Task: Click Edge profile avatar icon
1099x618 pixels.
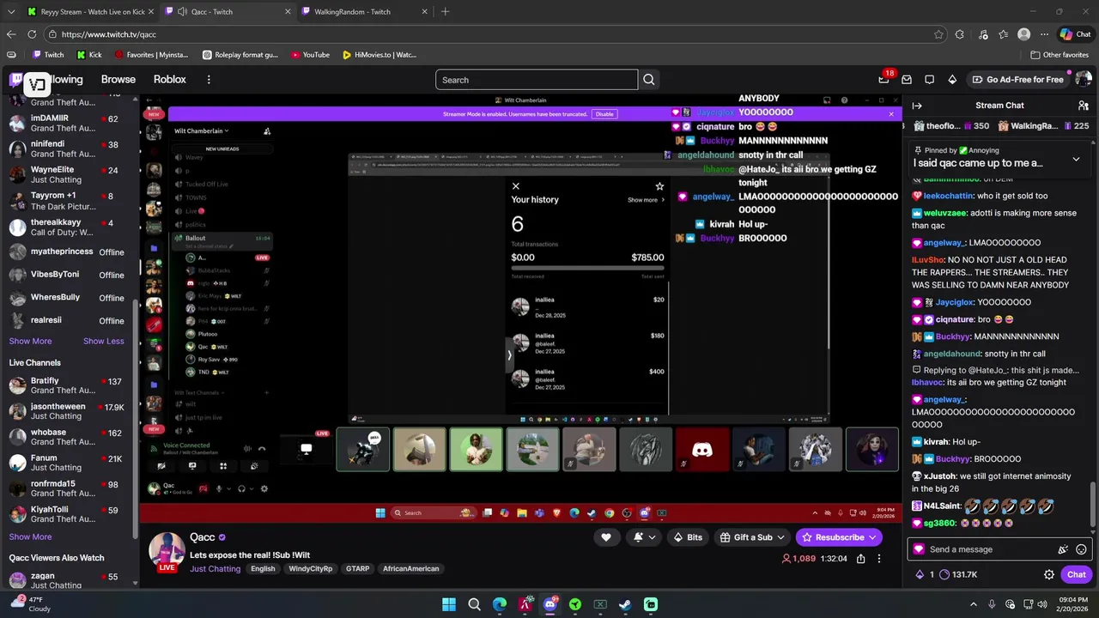Action: pyautogui.click(x=1023, y=34)
